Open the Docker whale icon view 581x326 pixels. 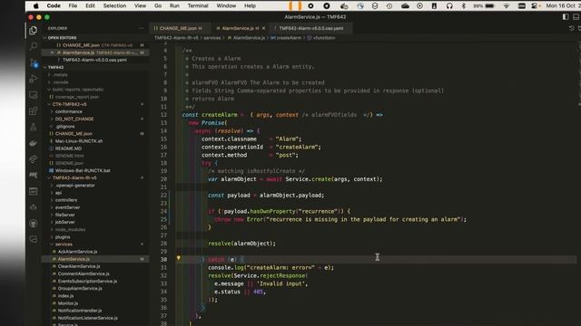[33, 143]
